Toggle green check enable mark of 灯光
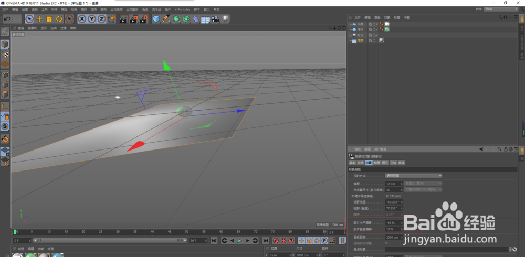The height and width of the screenshot is (257, 525). [x=376, y=35]
